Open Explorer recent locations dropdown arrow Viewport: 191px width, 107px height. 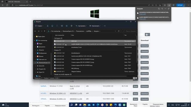[x=42, y=31]
